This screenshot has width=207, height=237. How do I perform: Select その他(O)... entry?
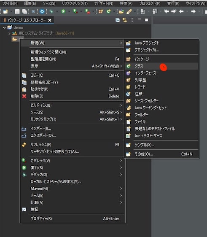[x=161, y=154]
